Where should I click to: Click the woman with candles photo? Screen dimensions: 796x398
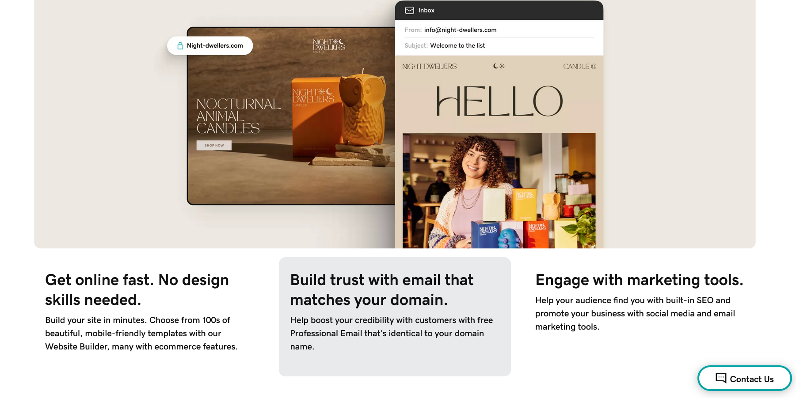(x=499, y=190)
